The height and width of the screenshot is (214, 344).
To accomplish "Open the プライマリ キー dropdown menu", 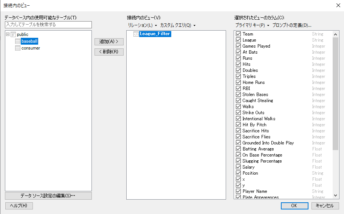I will (252, 25).
